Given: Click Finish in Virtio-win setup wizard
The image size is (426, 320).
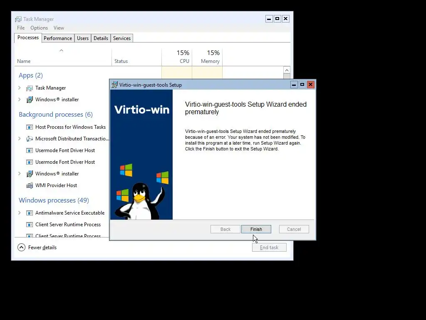Looking at the screenshot, I should [x=256, y=229].
